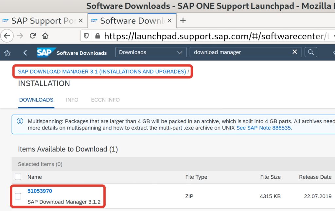The height and width of the screenshot is (211, 335).
Task: Reload the page in Firefox
Action: [x=33, y=36]
